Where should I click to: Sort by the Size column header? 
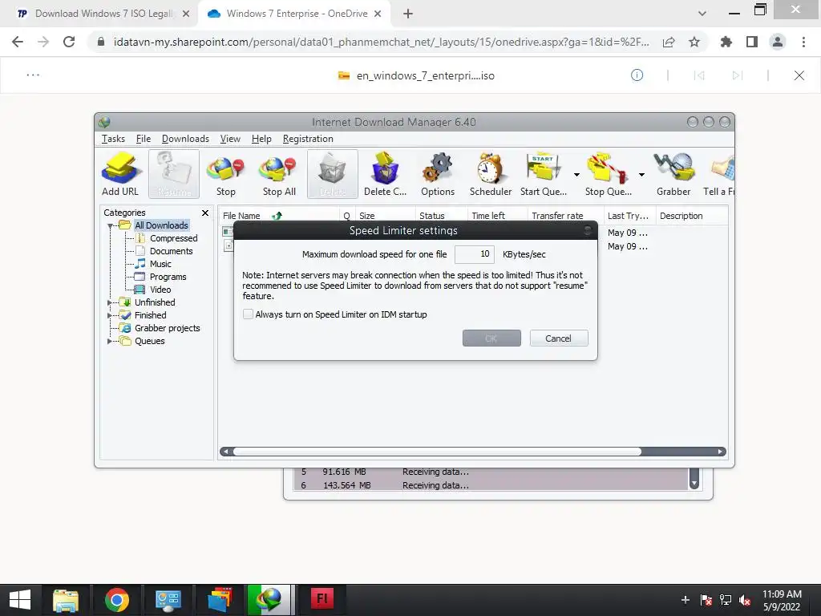[x=385, y=216]
